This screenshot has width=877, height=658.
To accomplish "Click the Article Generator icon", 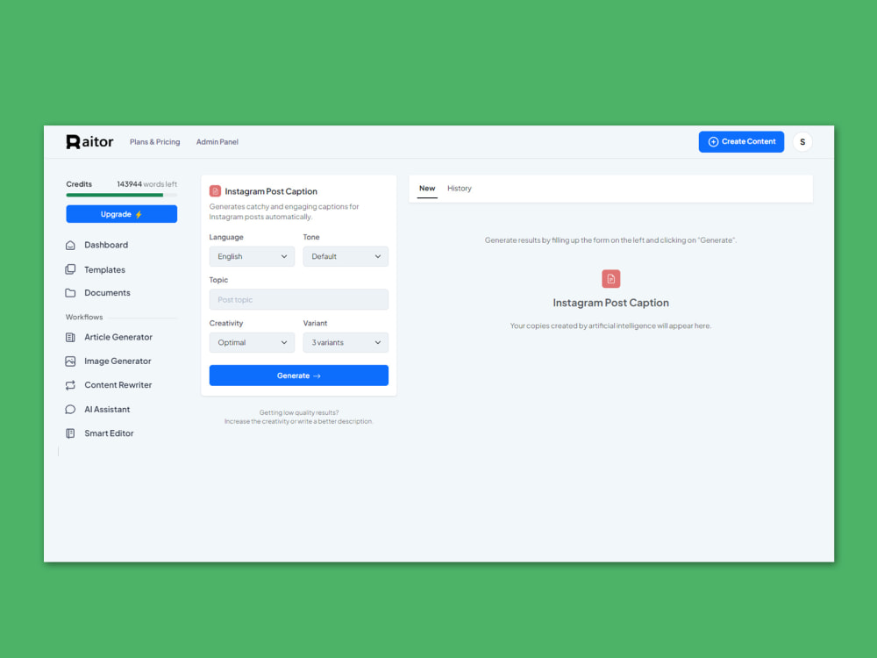I will [70, 338].
